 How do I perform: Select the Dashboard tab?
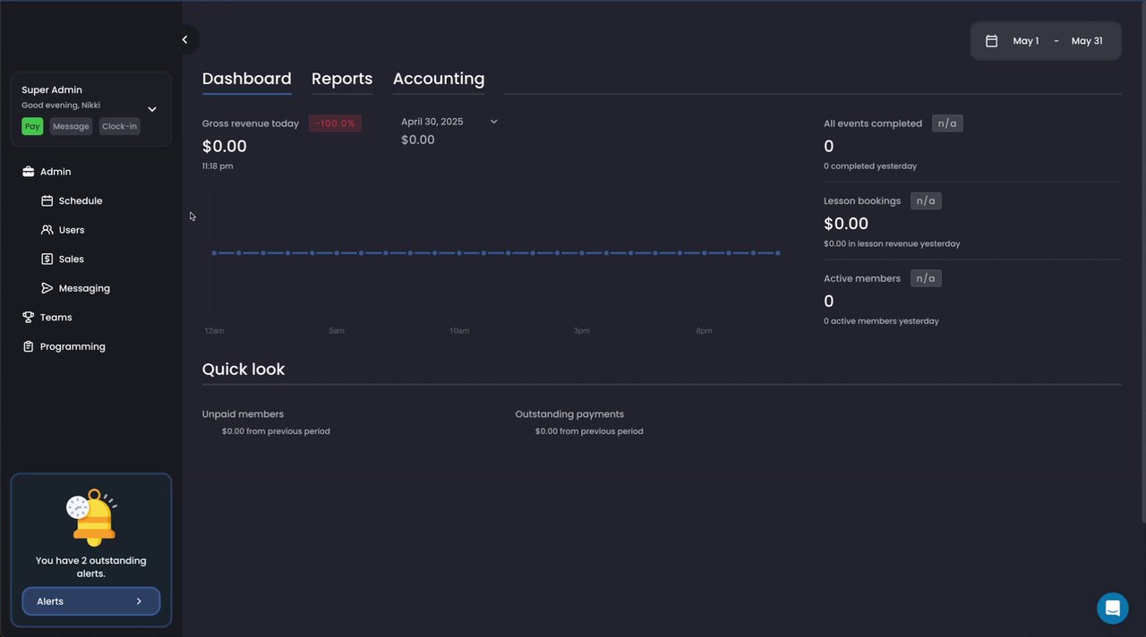coord(246,79)
